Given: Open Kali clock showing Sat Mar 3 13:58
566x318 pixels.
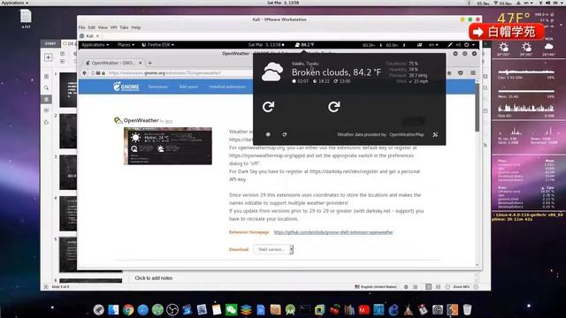Looking at the screenshot, I should click(266, 45).
